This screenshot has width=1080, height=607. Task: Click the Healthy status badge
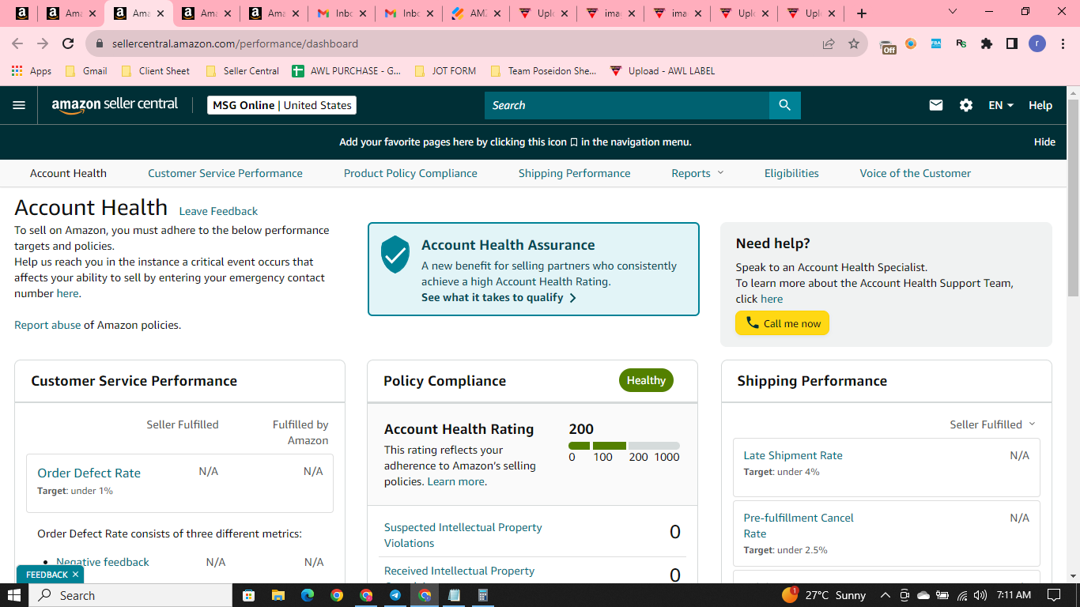(646, 380)
